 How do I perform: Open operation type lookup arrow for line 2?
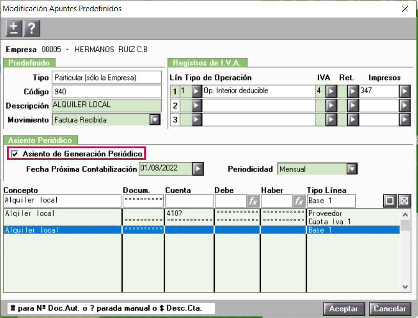[x=197, y=105]
